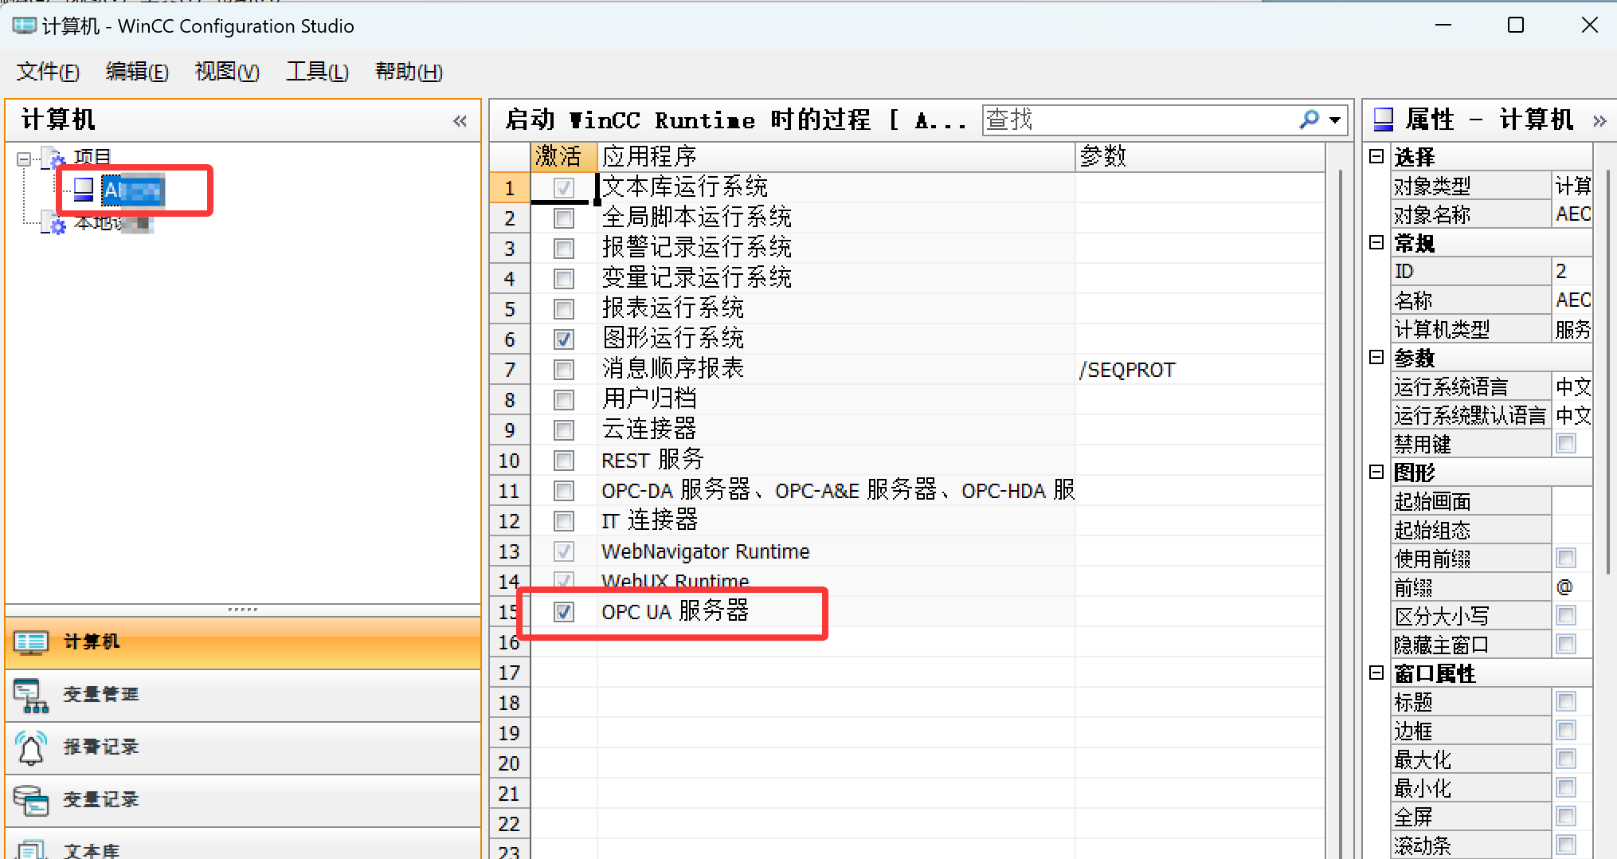The width and height of the screenshot is (1617, 859).
Task: Collapse the 参数 property group
Action: pos(1376,357)
